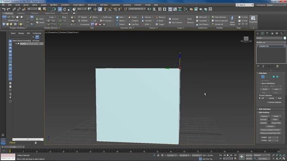Open the Render Setup icon
Screen dimensions: 287x161
(x=196, y=9)
